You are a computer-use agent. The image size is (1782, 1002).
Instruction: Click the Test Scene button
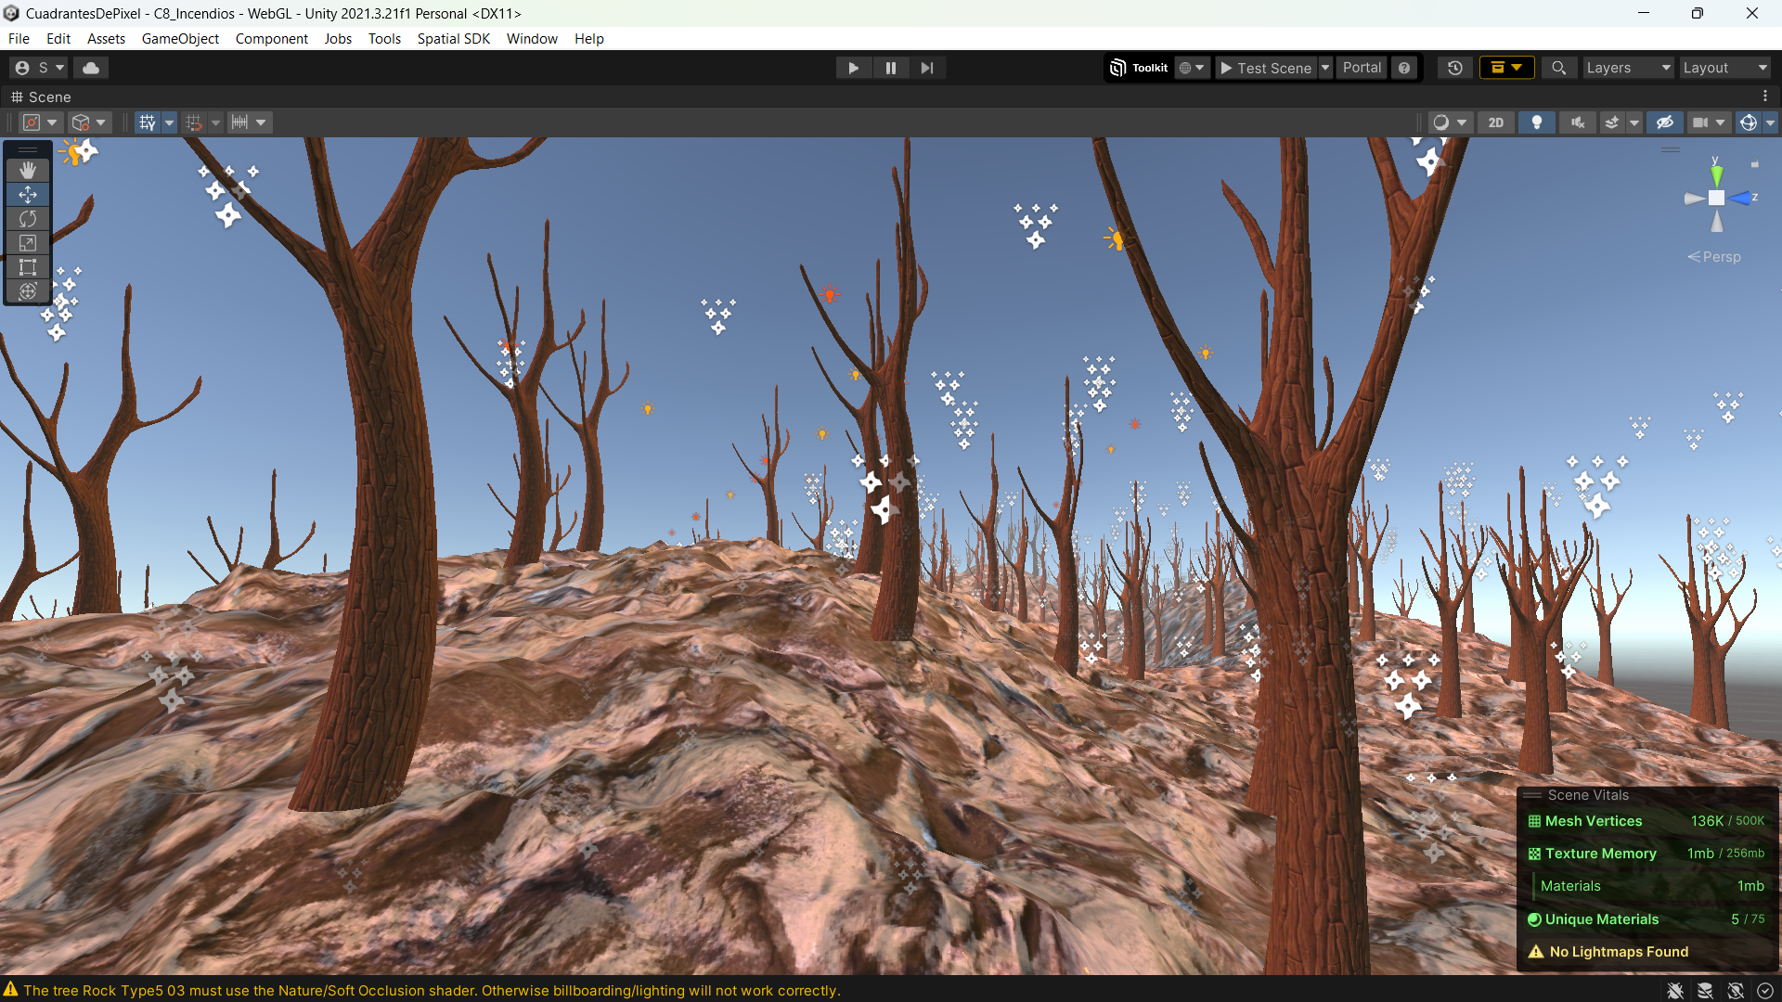pyautogui.click(x=1266, y=68)
